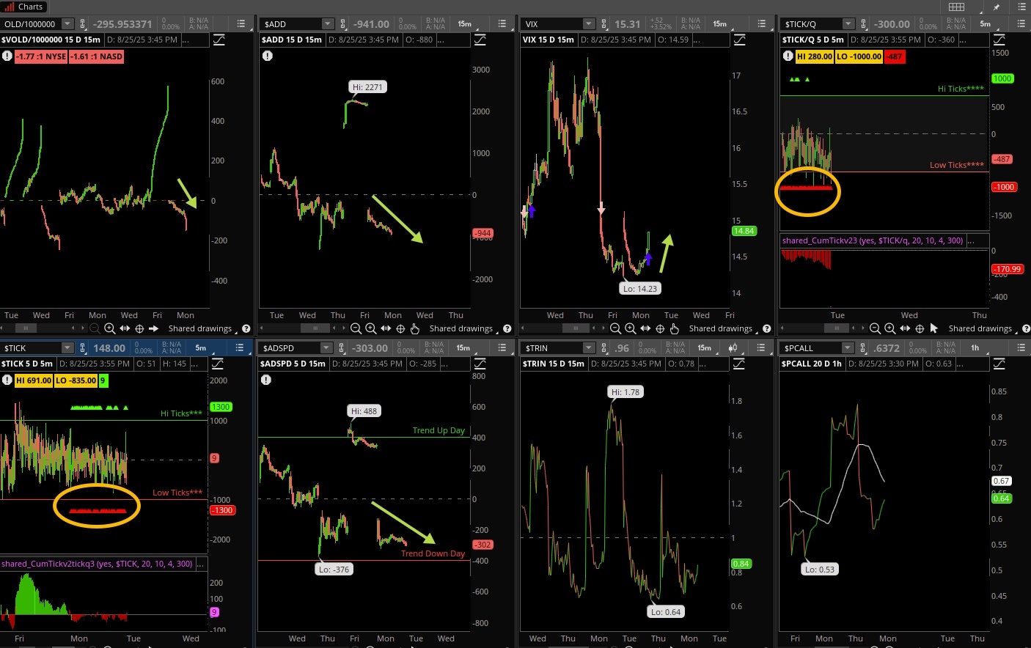Toggle the symbol link on VIX chart
Viewport: 1031px width, 648px height.
click(604, 24)
